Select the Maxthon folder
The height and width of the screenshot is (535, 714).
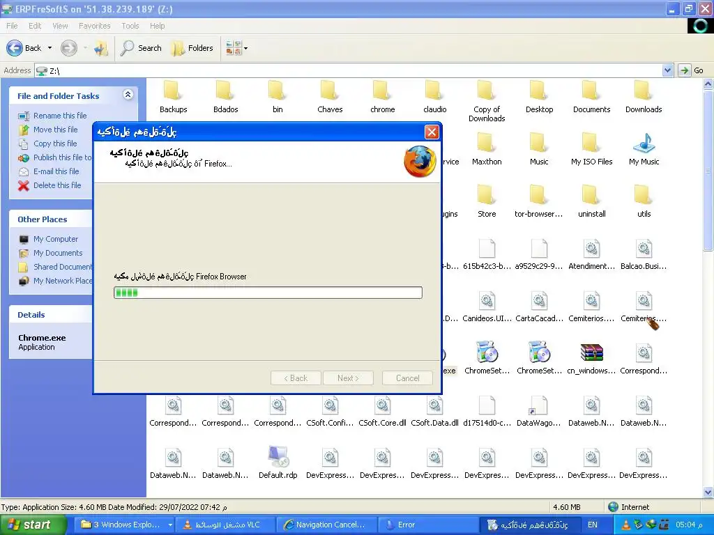[x=486, y=149]
